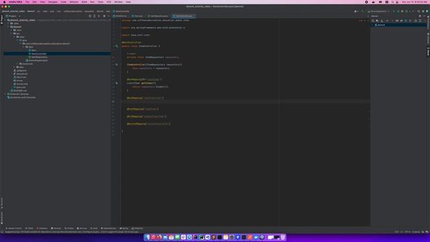The width and height of the screenshot is (430, 242).
Task: Hide the Project tool window
Action: click(109, 16)
